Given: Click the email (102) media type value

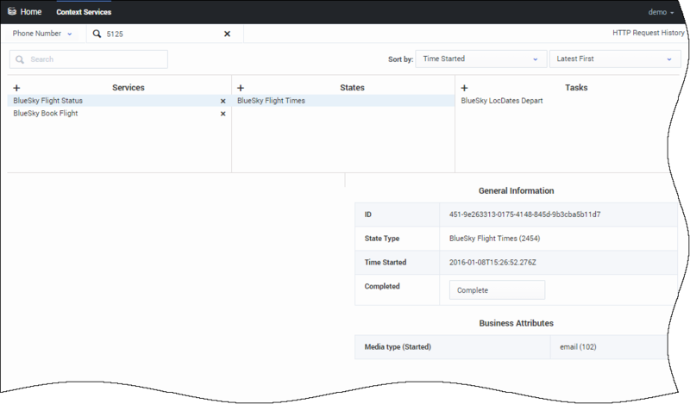Looking at the screenshot, I should (x=578, y=347).
